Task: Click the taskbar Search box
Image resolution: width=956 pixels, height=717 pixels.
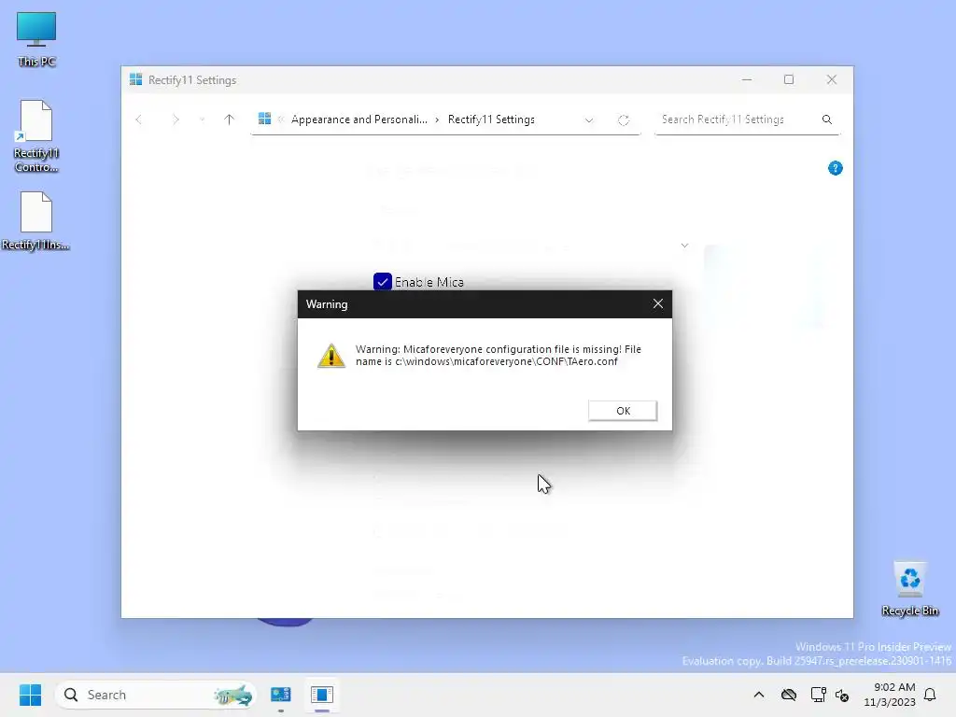Action: (156, 695)
